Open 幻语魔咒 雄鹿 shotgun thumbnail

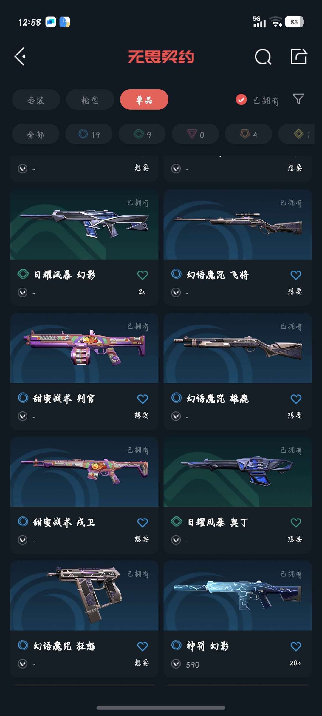click(x=238, y=348)
